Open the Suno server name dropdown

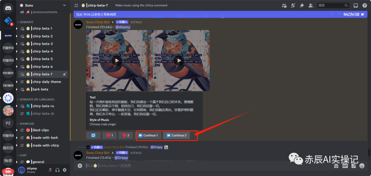pos(43,5)
